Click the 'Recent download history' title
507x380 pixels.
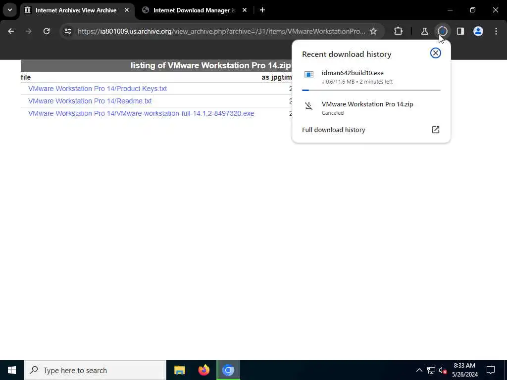coord(347,54)
